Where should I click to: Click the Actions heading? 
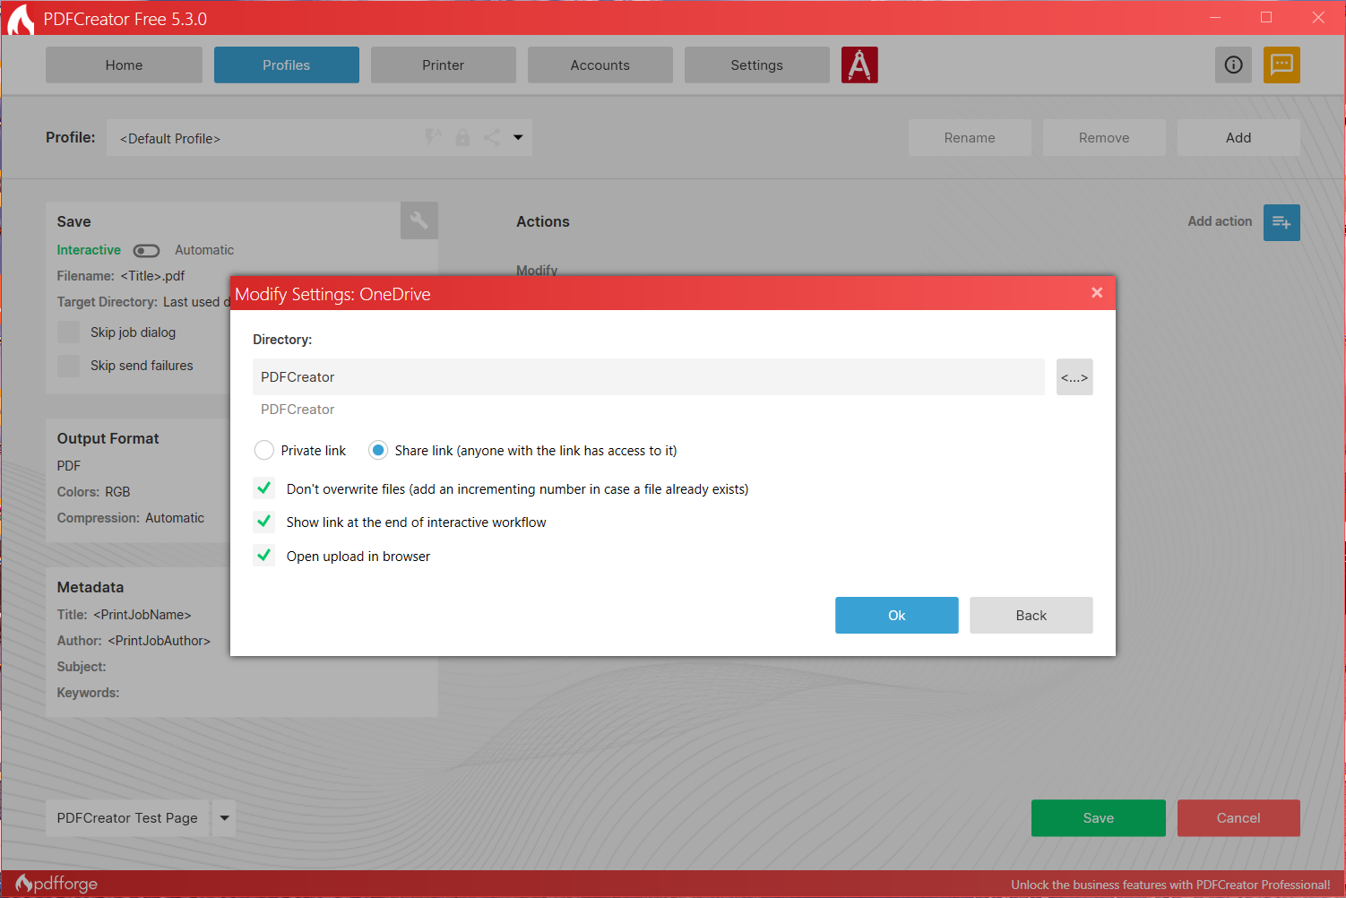pyautogui.click(x=543, y=221)
